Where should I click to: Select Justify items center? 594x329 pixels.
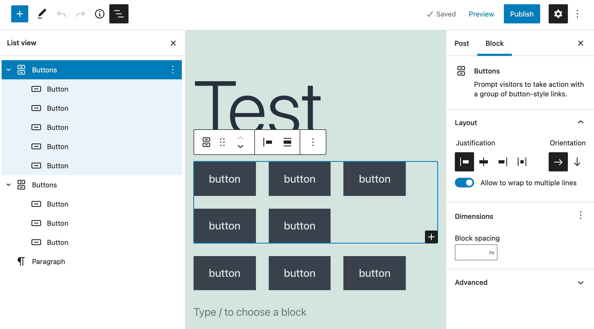pyautogui.click(x=484, y=162)
